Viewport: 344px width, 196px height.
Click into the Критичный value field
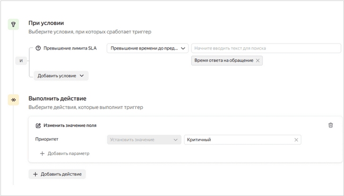(x=242, y=140)
